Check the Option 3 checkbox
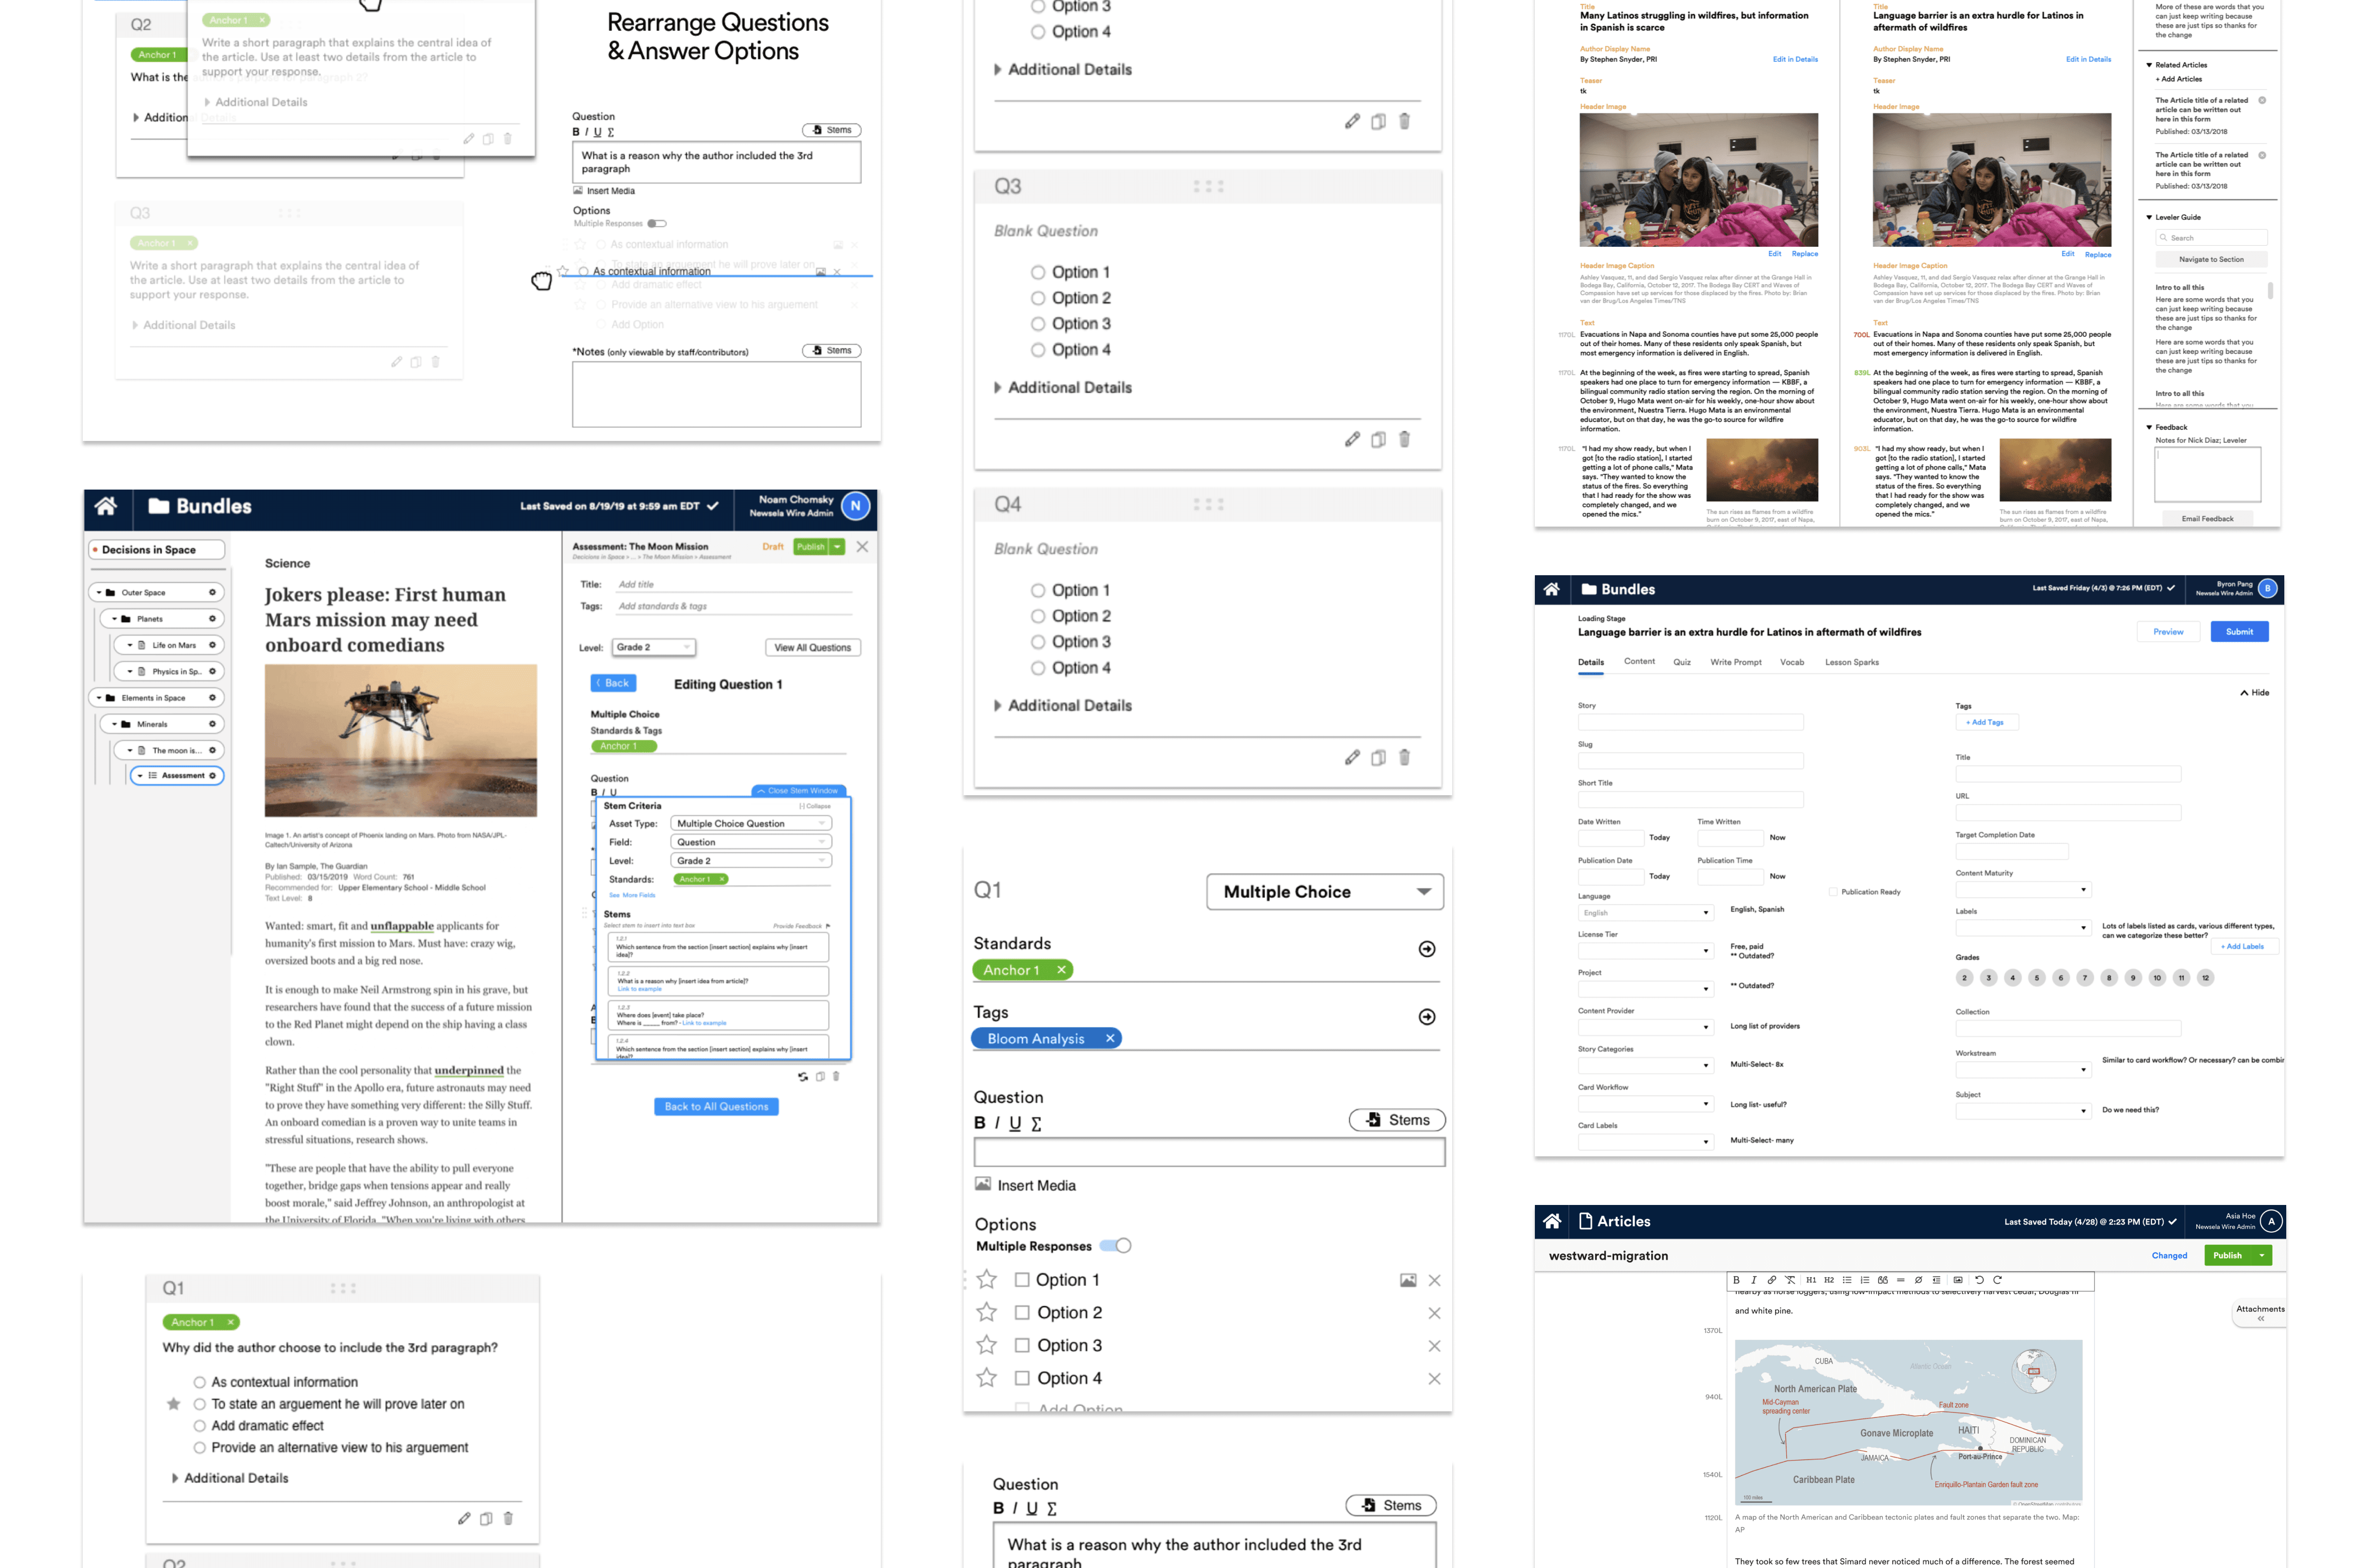Image resolution: width=2368 pixels, height=1568 pixels. [x=1021, y=1345]
